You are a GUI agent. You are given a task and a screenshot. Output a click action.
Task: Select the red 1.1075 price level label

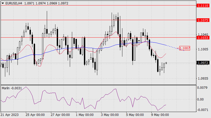point(203,20)
